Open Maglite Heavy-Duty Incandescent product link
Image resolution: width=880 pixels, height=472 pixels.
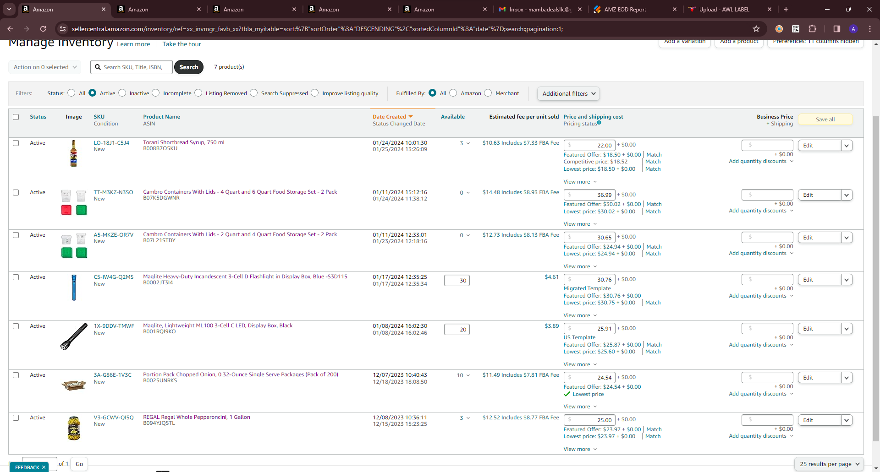point(245,277)
